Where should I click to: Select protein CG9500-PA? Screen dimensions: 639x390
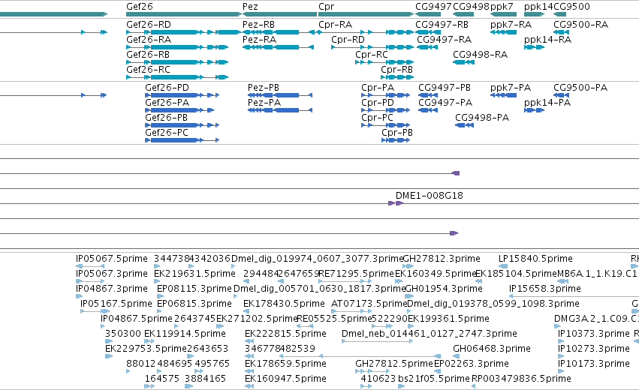[x=561, y=95]
